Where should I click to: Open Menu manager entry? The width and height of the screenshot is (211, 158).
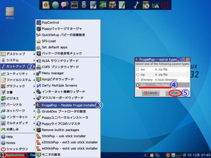pyautogui.click(x=68, y=73)
